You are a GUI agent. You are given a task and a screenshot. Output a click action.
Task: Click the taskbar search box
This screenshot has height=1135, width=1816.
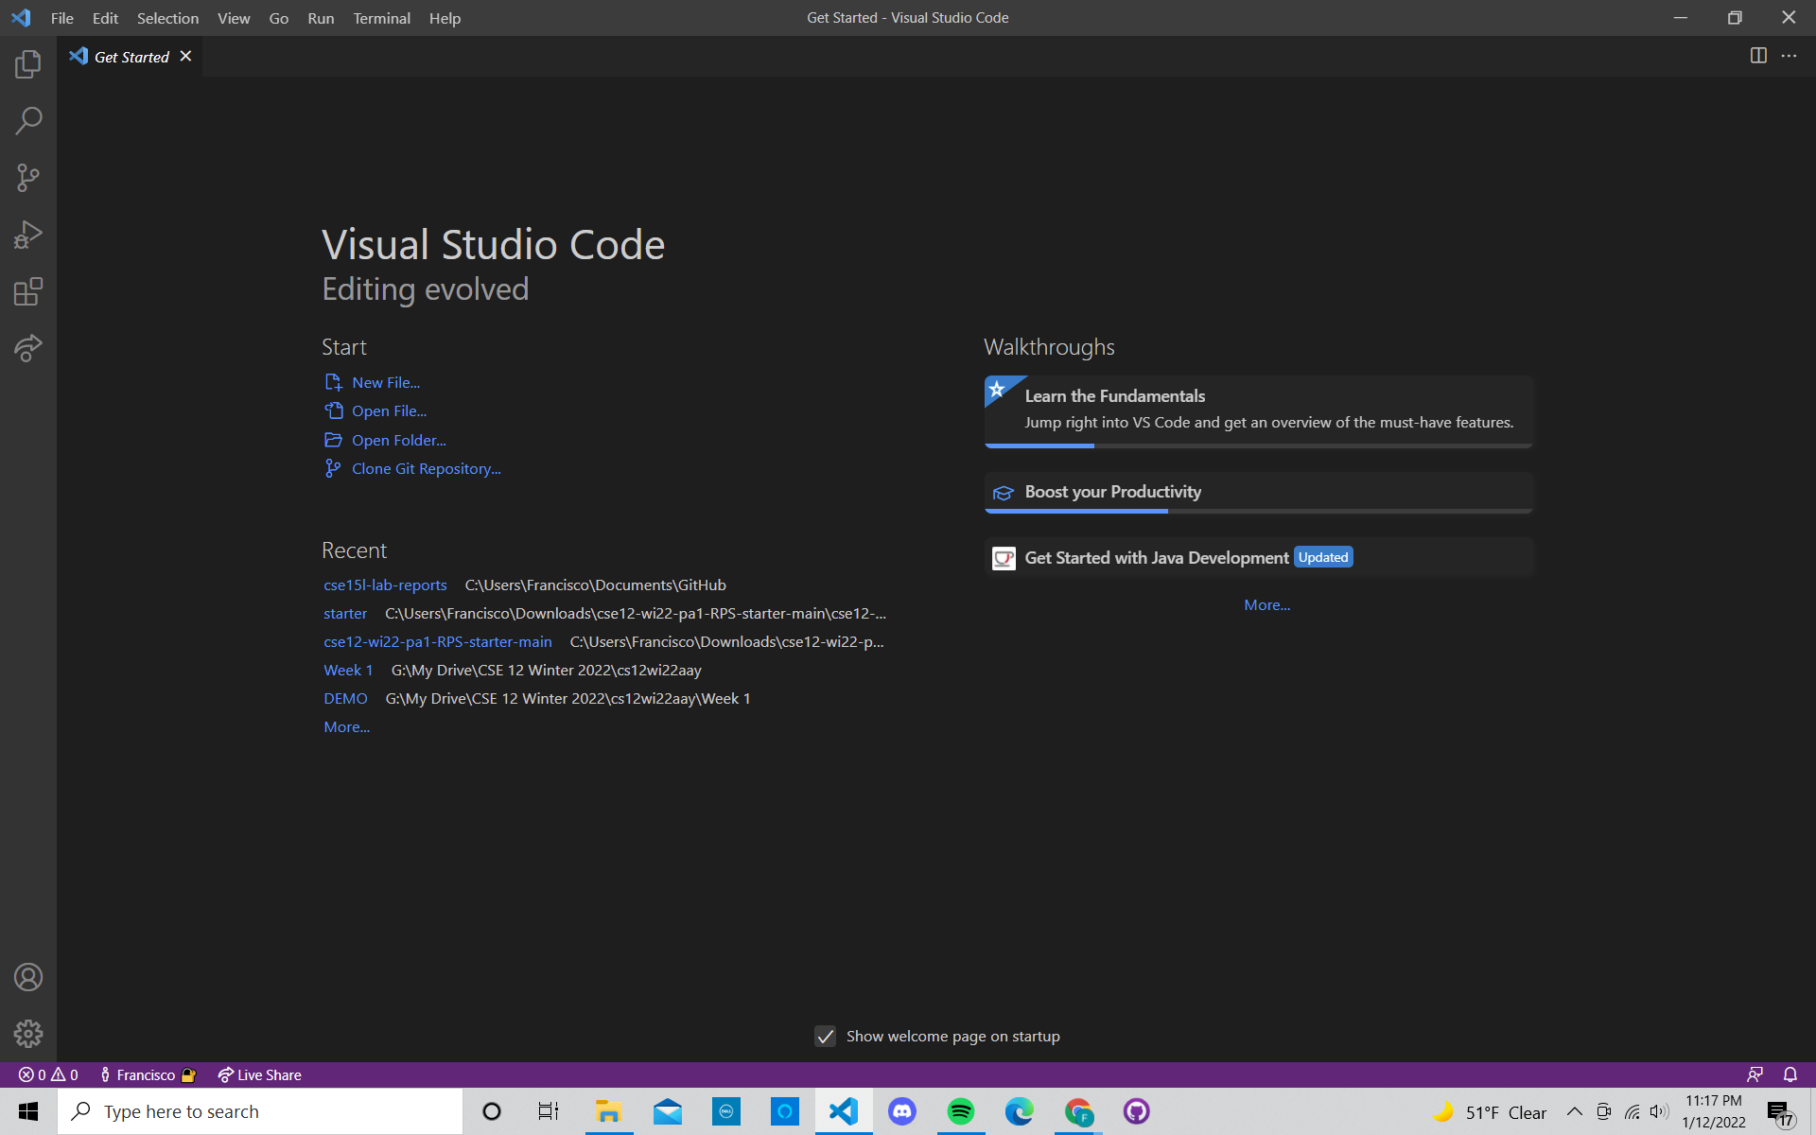coord(260,1111)
